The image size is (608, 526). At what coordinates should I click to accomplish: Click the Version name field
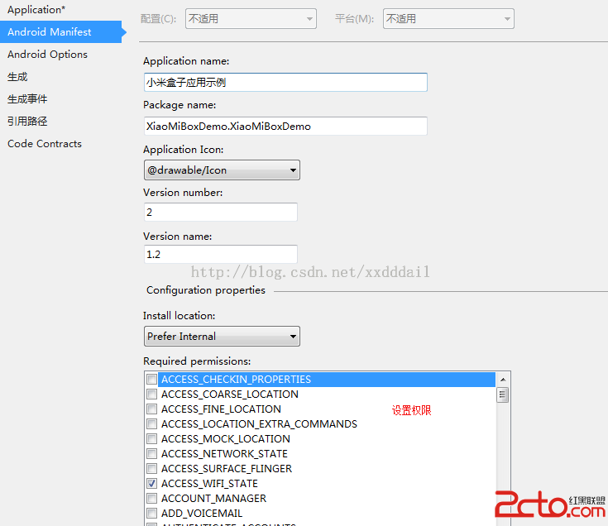[x=221, y=254]
